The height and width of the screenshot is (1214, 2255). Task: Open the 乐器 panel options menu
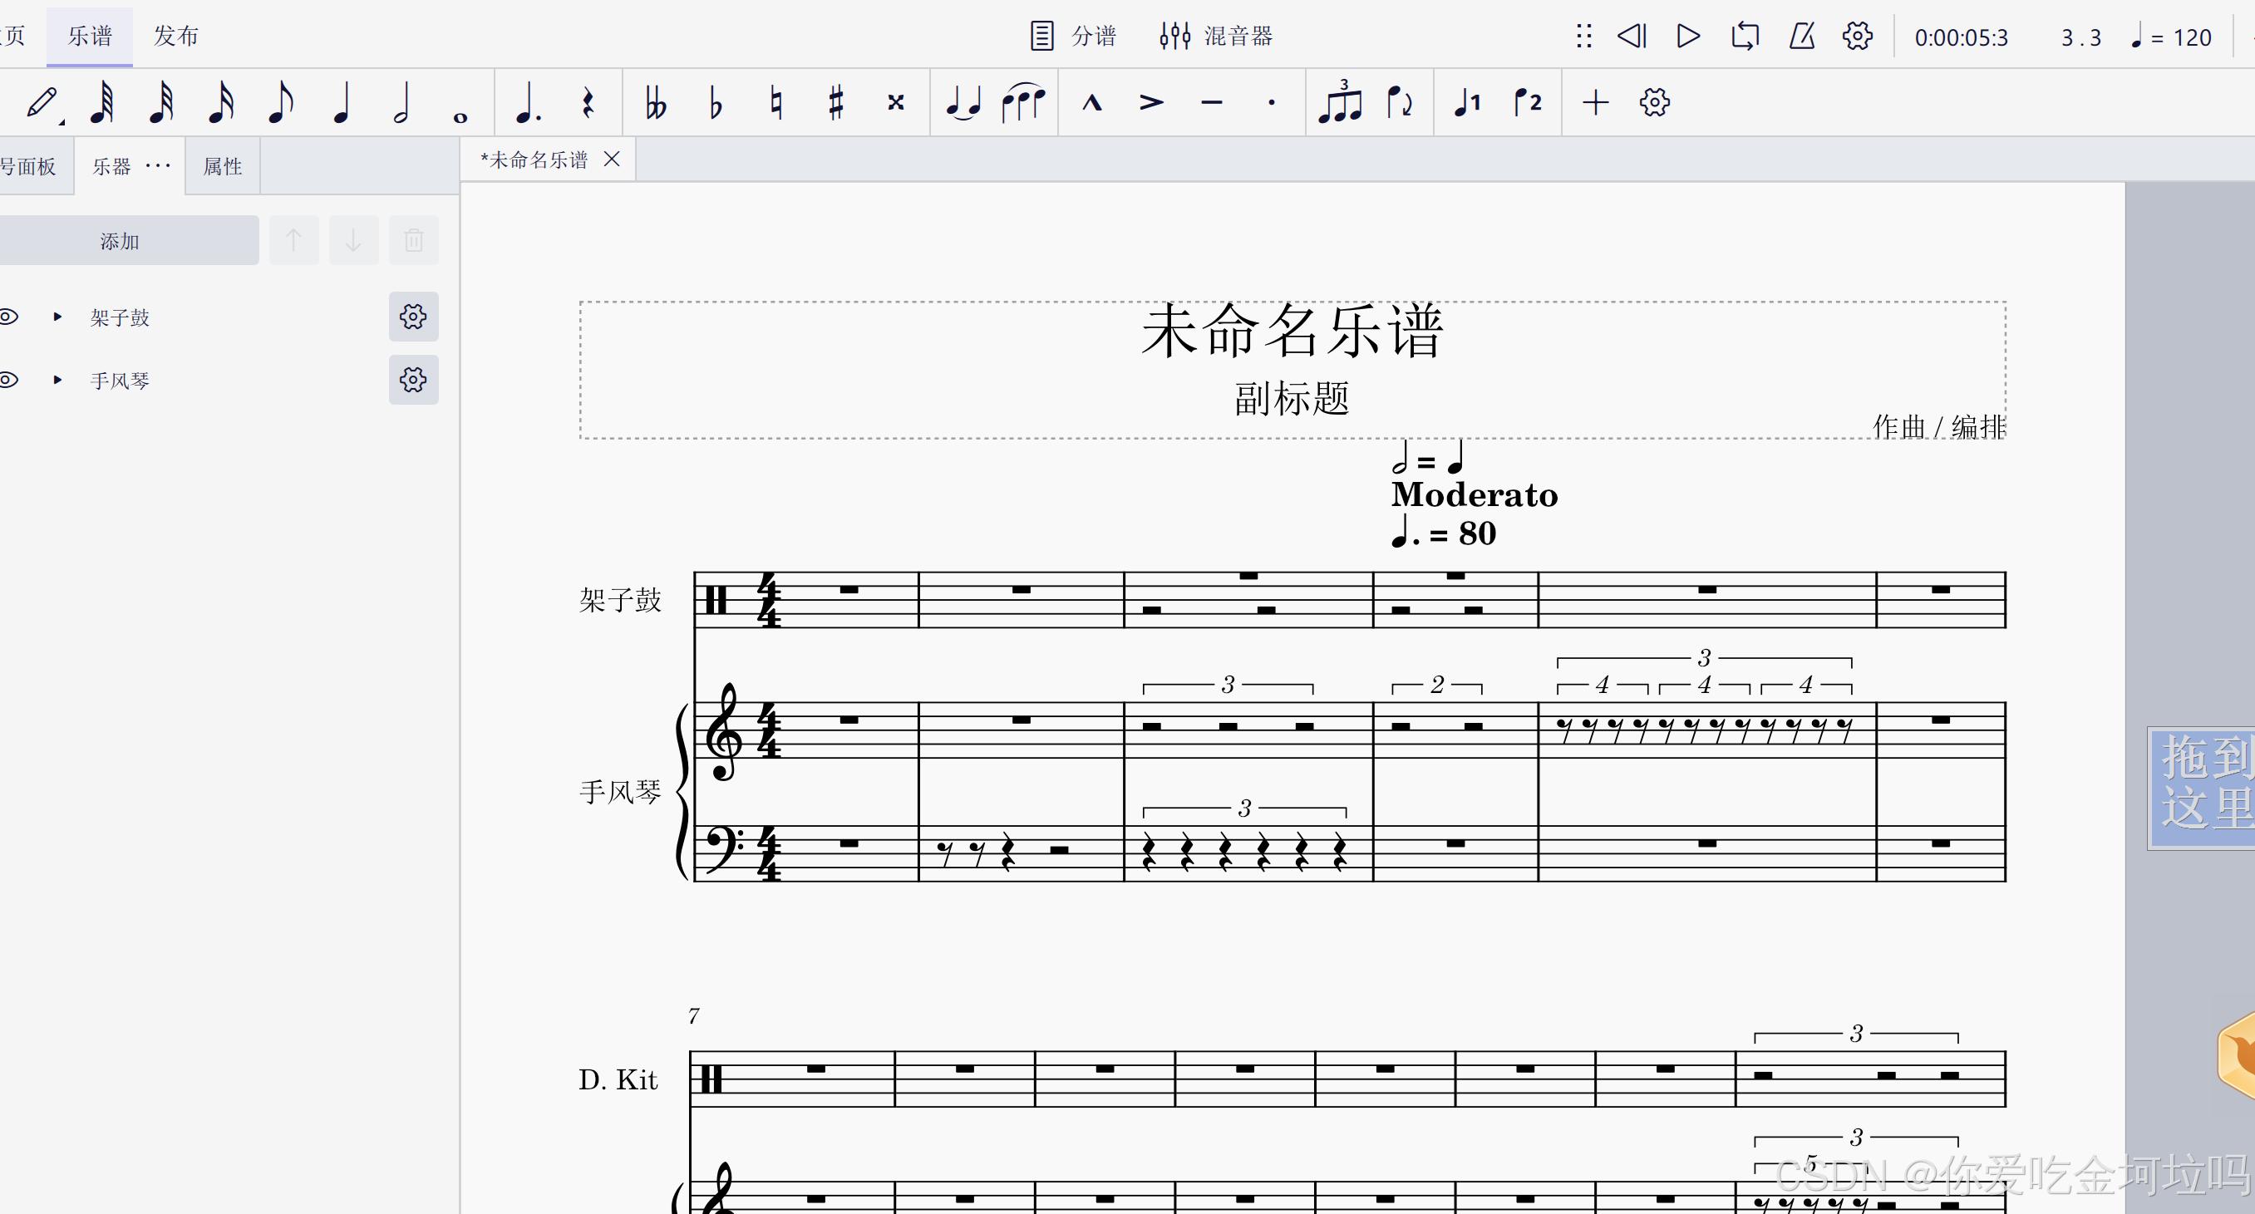pyautogui.click(x=159, y=165)
